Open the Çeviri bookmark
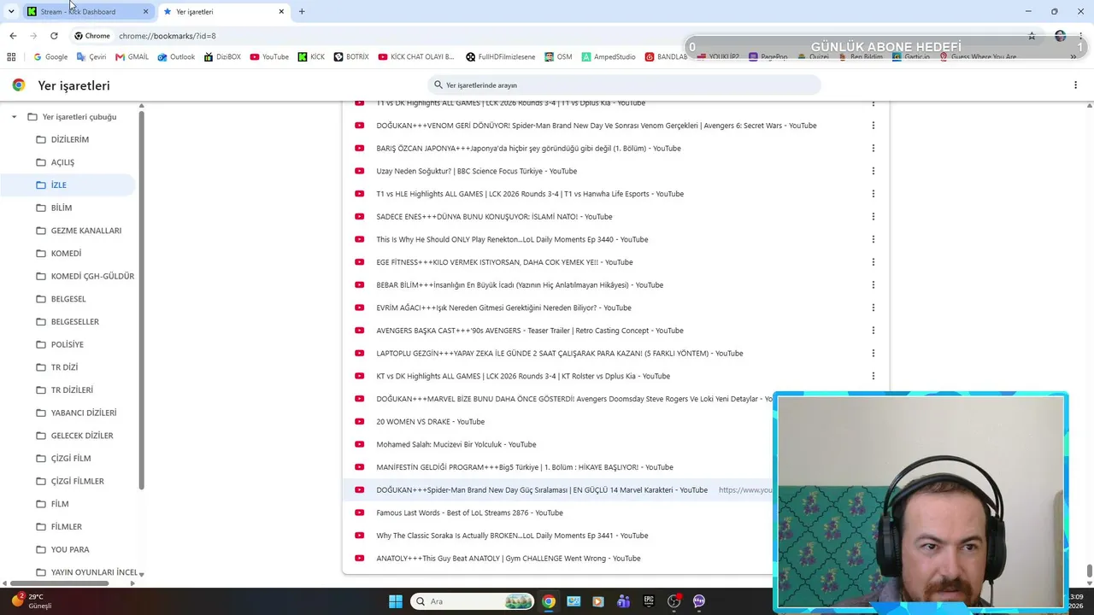Screen dimensions: 1094x615 pos(91,56)
